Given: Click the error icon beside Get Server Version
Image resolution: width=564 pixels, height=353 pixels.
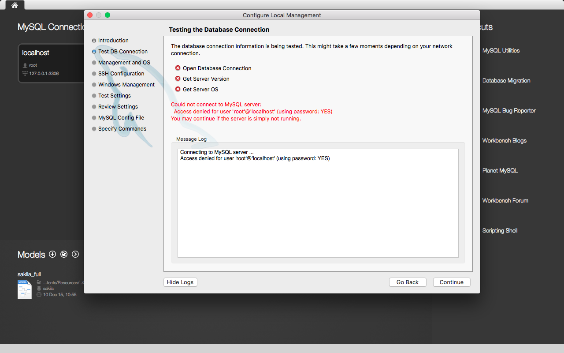Looking at the screenshot, I should (178, 79).
